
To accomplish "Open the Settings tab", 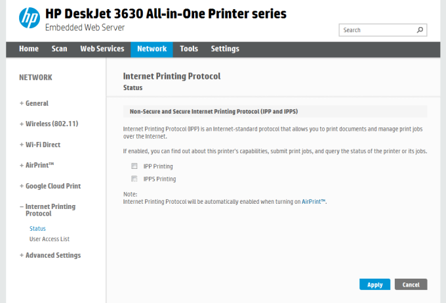I will tap(225, 49).
